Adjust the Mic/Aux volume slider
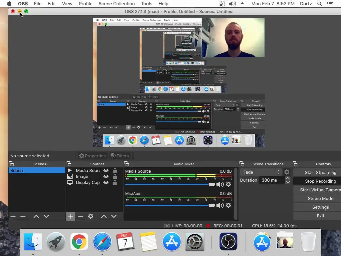Viewport: 341px width, 256px height. (170, 205)
